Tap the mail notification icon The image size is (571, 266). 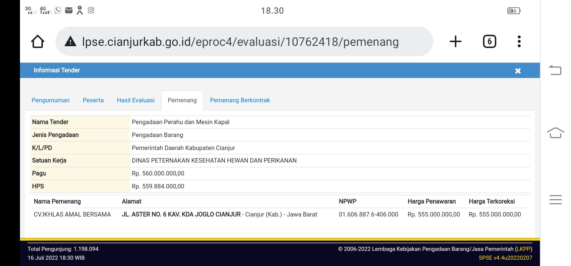coord(68,10)
